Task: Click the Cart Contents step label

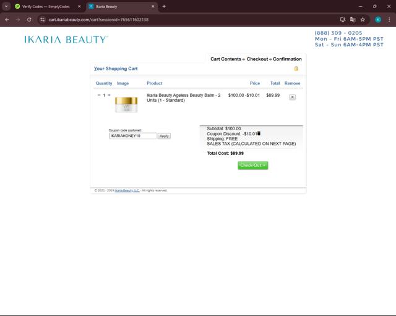Action: click(x=226, y=59)
